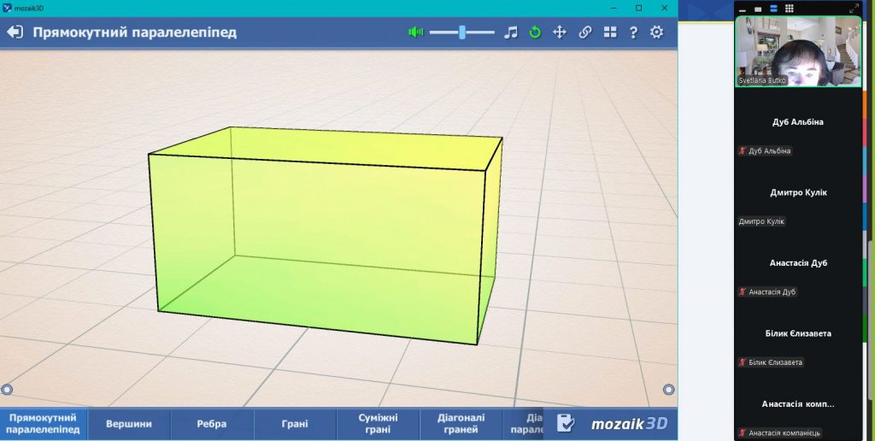This screenshot has width=875, height=441.
Task: Click the yellow-green cuboid in the 3D view
Action: pos(325,239)
